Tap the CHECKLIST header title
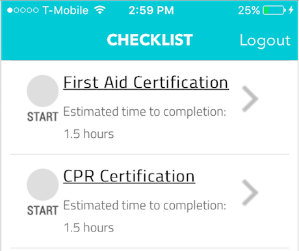Screen dimensions: 299x251 click(x=149, y=40)
